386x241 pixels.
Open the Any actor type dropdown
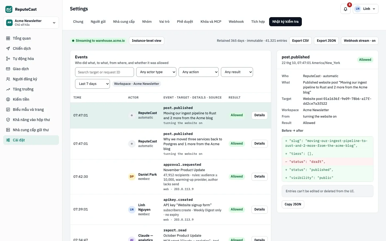click(x=156, y=72)
